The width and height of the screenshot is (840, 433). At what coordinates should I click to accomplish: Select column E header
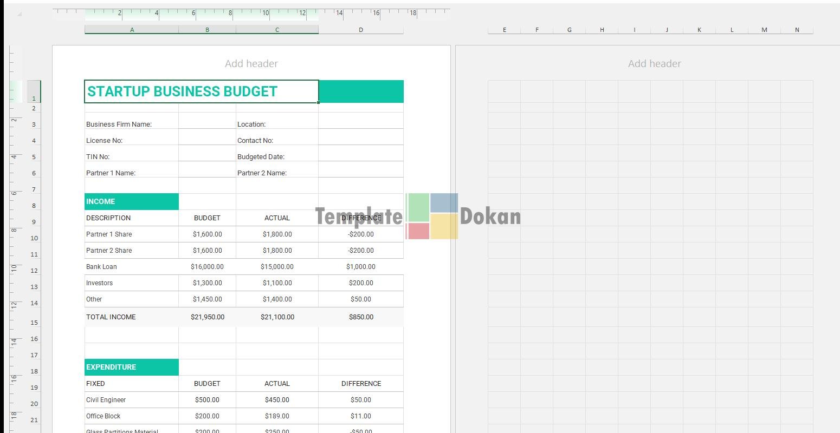pos(504,30)
